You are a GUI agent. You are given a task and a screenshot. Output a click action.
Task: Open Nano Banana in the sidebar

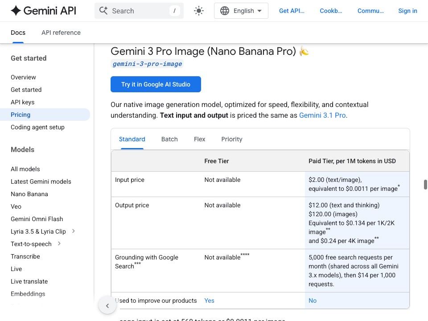click(29, 194)
